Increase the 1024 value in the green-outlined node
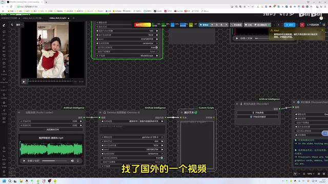This screenshot has height=184, width=328. click(157, 35)
